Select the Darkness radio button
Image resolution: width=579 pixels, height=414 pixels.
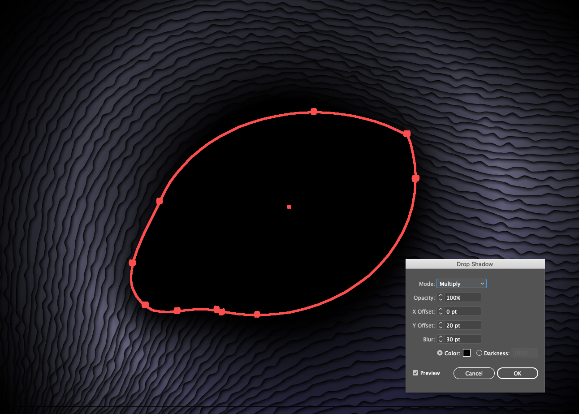pyautogui.click(x=480, y=353)
